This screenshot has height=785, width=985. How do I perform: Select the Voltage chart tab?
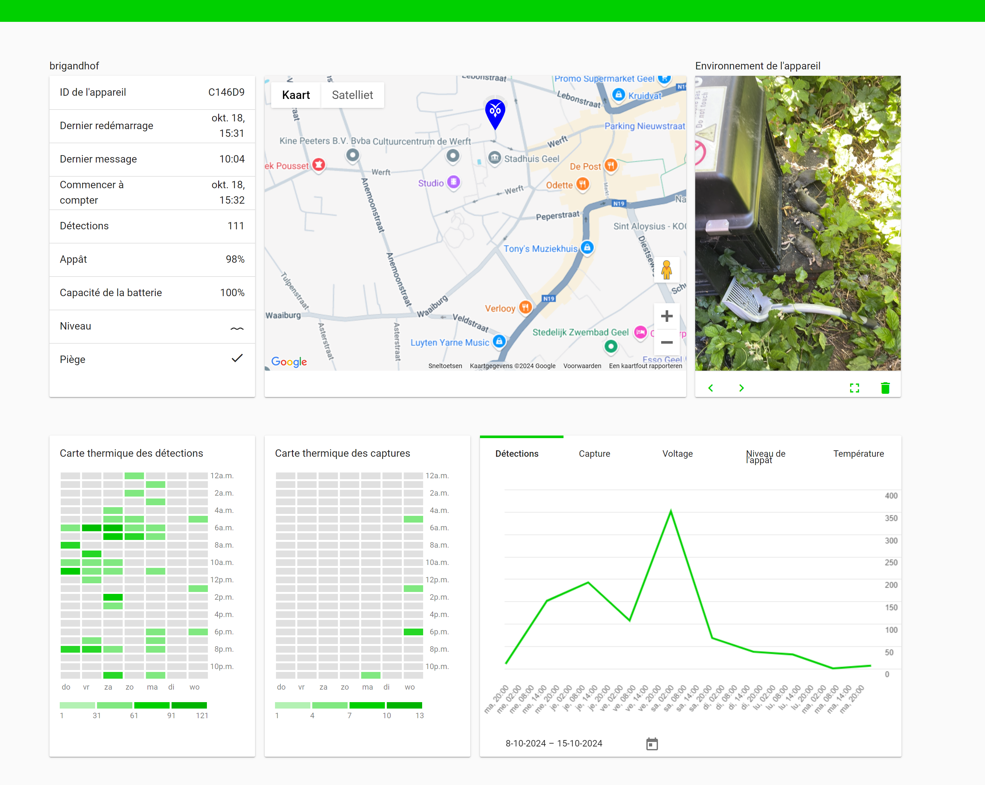(678, 454)
